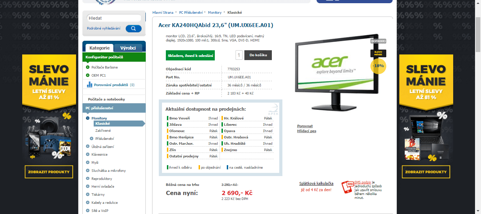
Task: Expand the Tiskárny category
Action: tap(88, 194)
